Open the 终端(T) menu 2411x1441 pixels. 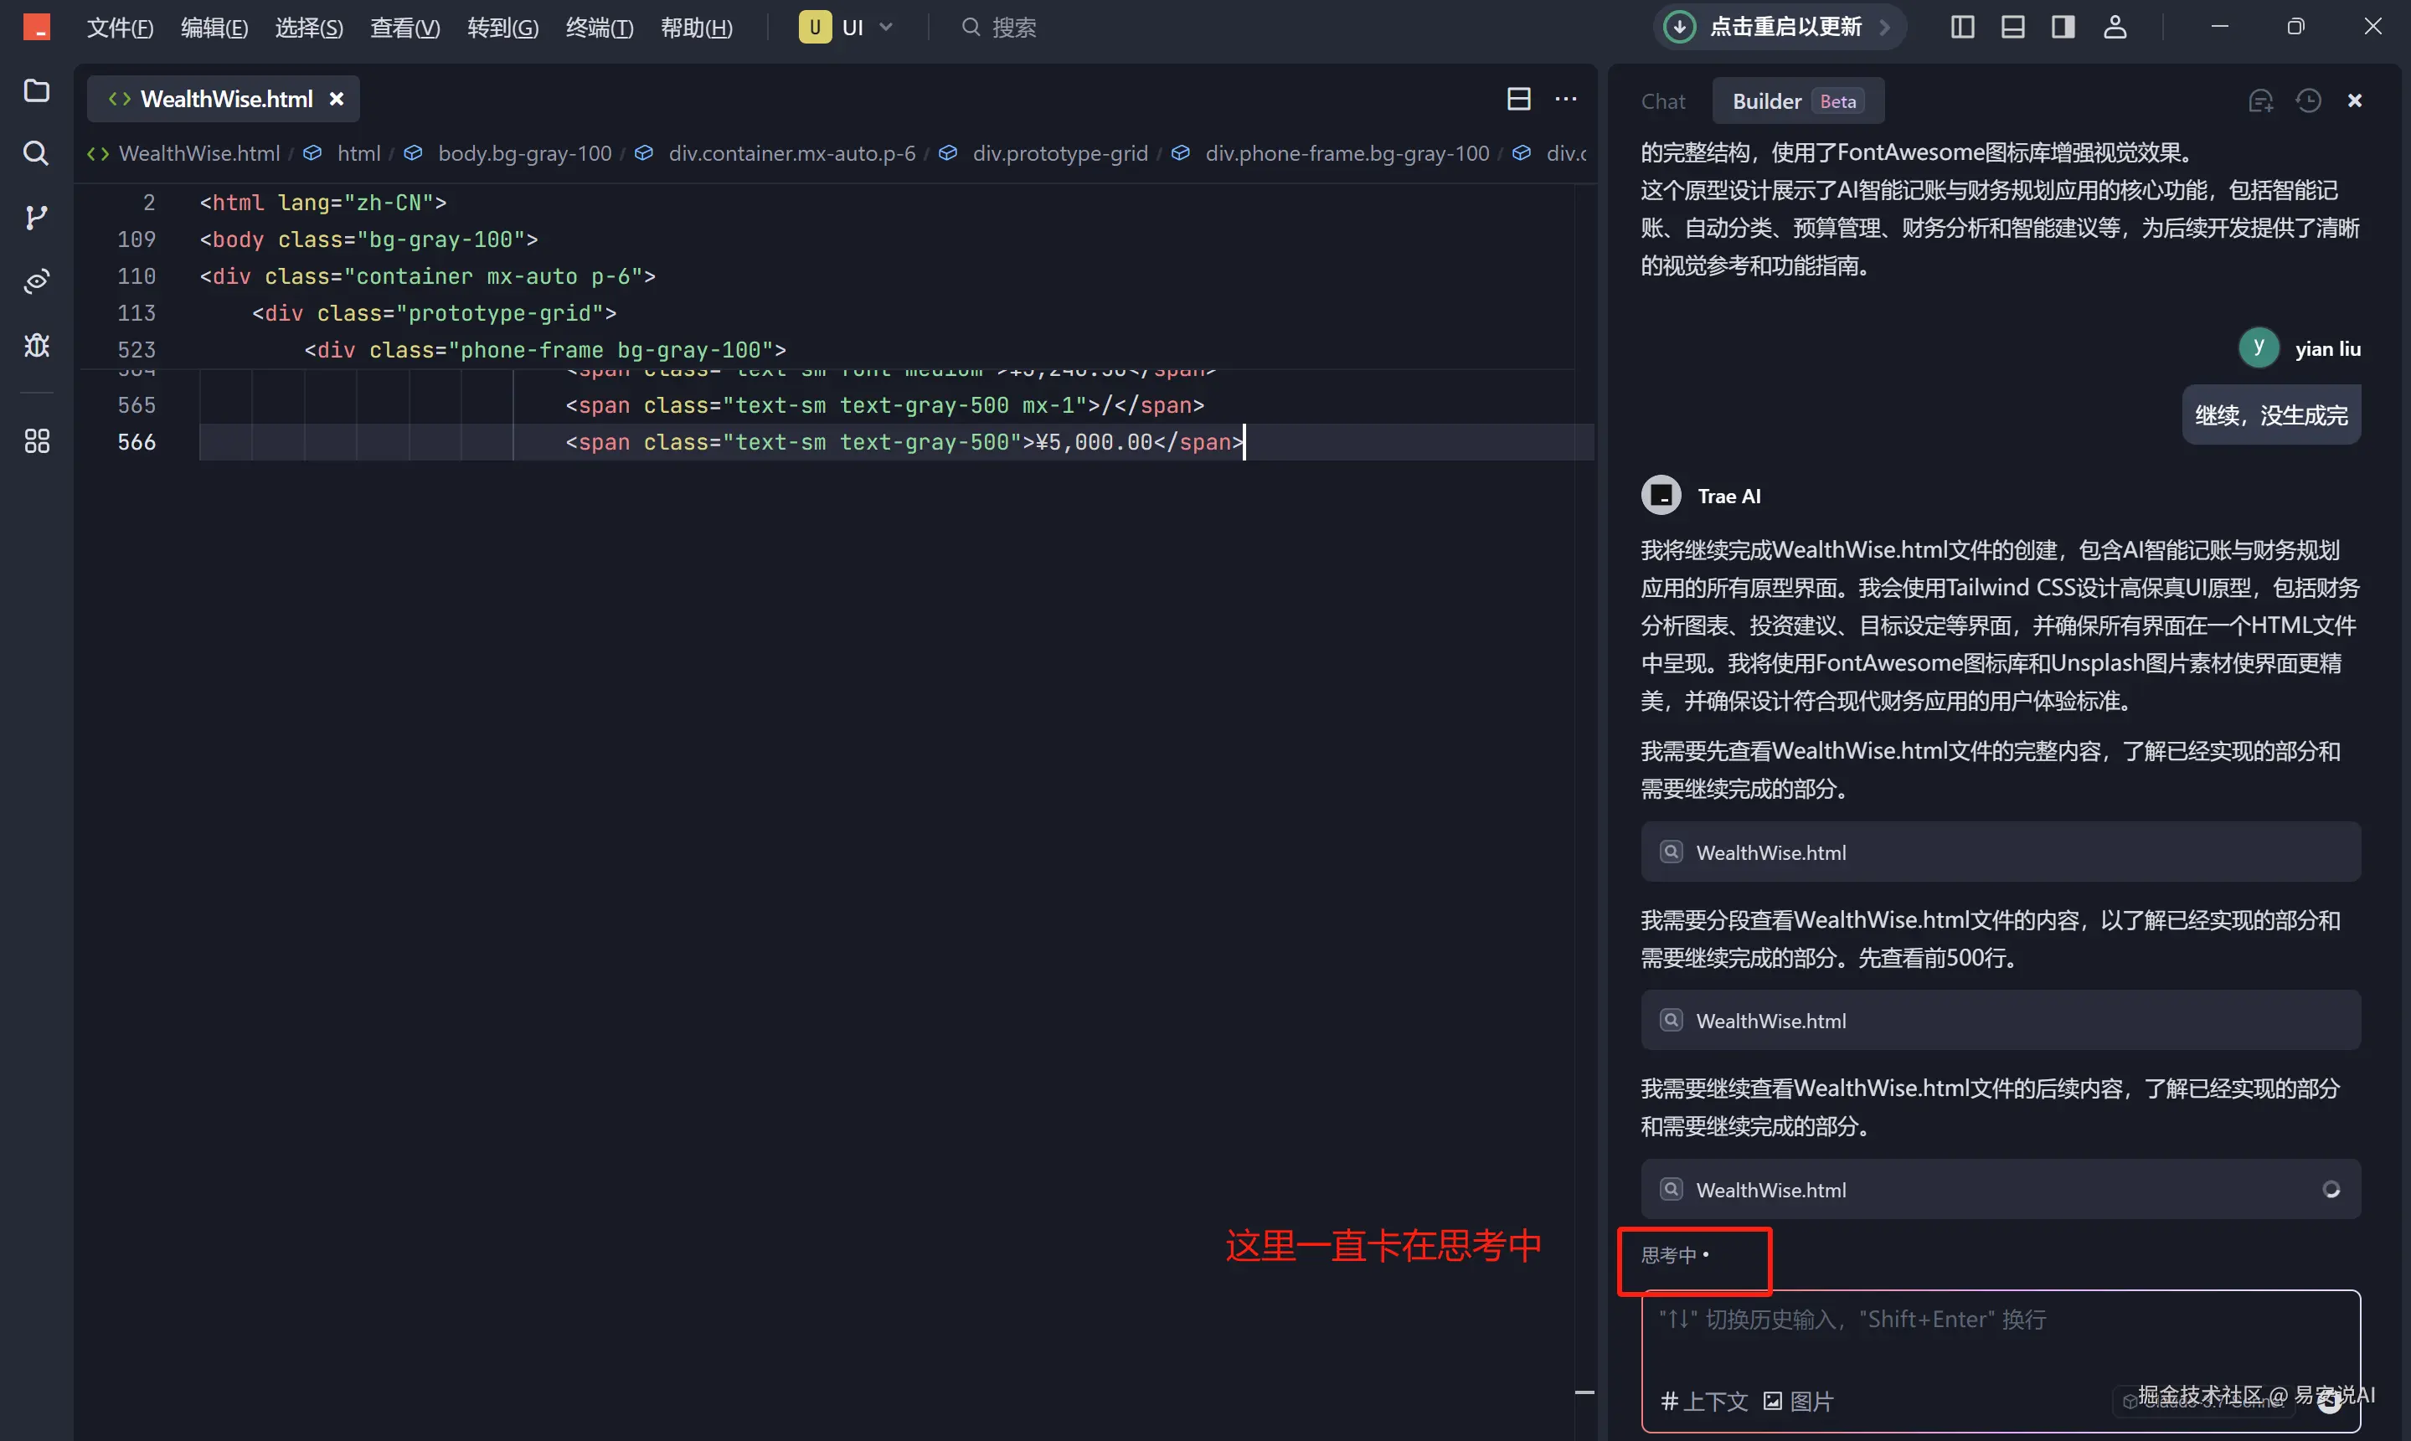pos(599,27)
